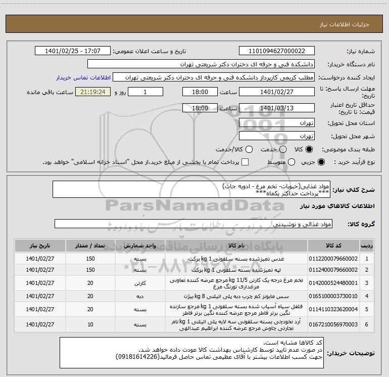Click product code 0112200079660002
Viewport: 389px width, 377px height.
[x=333, y=259]
